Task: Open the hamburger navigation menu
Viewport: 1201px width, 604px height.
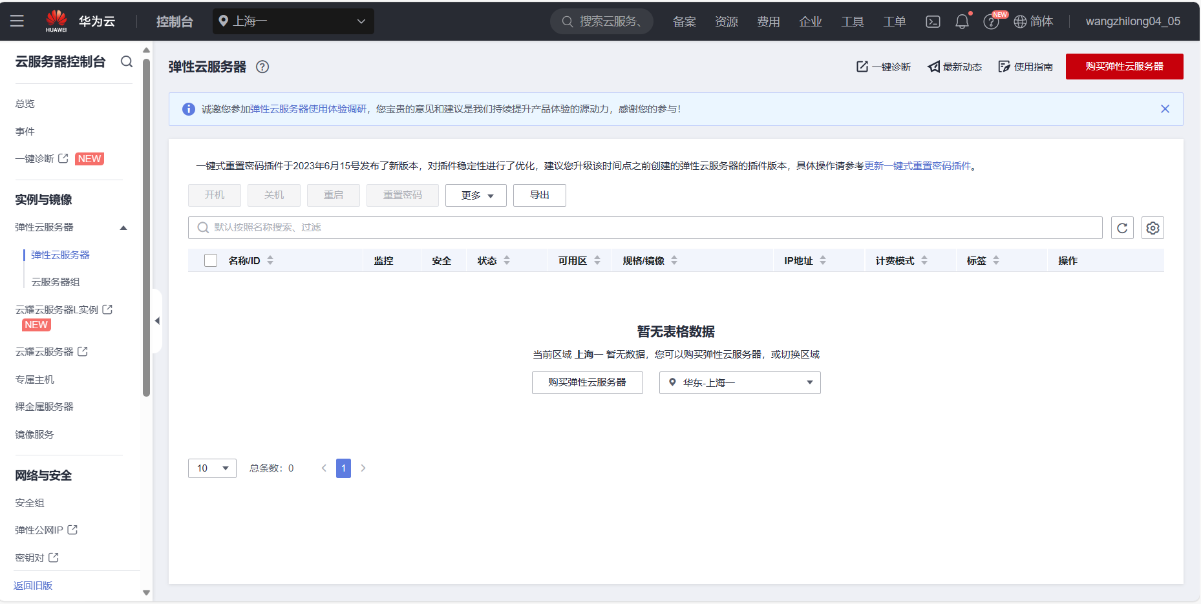Action: [17, 21]
